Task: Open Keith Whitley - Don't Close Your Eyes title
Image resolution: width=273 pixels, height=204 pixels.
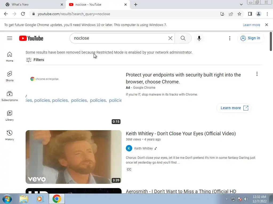Action: pyautogui.click(x=181, y=134)
